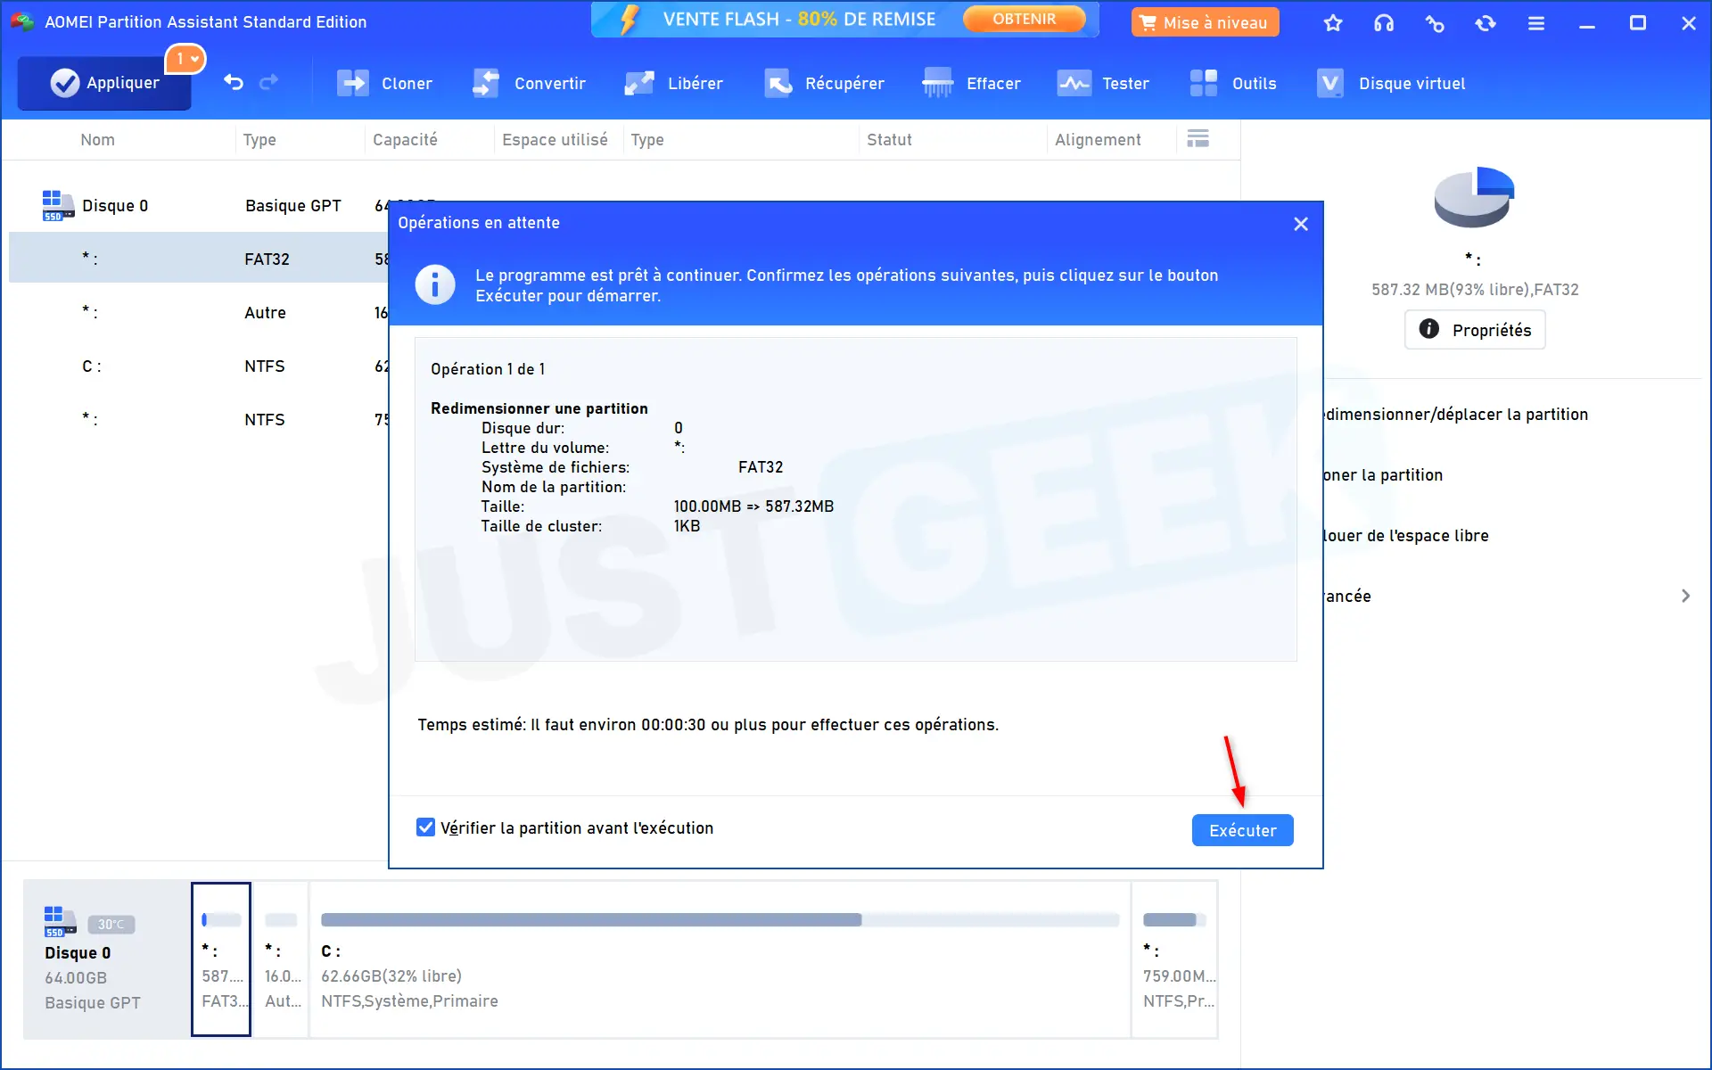
Task: Open the Récupérer menu
Action: (824, 83)
